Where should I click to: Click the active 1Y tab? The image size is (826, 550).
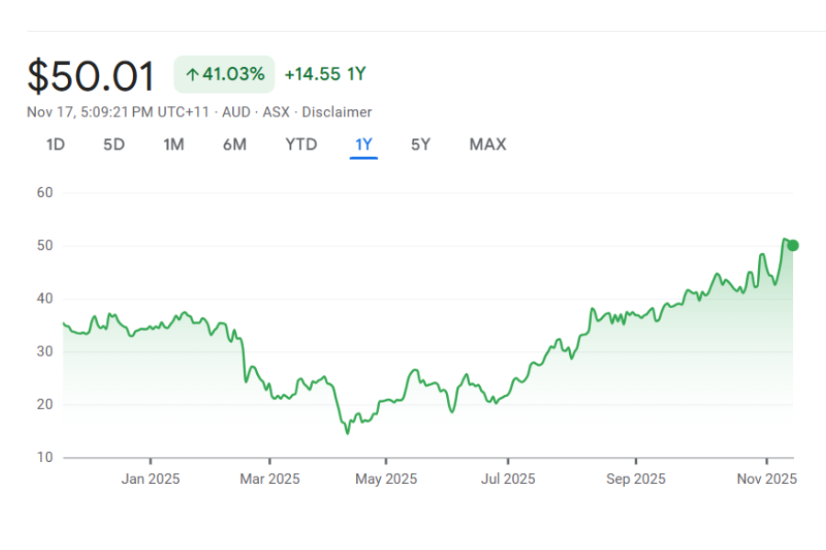[363, 145]
